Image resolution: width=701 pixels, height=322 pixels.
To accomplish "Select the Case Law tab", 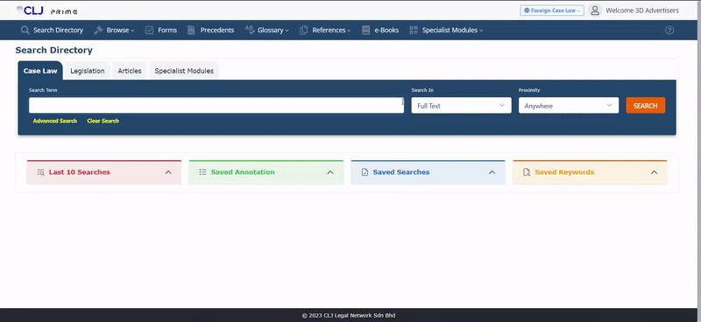I will tap(40, 71).
